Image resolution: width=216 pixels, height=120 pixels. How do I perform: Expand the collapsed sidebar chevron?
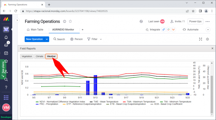click(x=17, y=21)
